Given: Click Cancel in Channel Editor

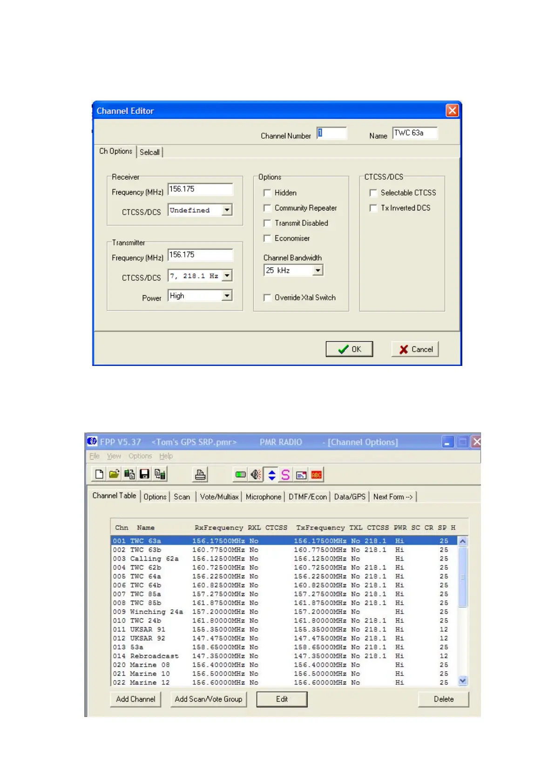Looking at the screenshot, I should 415,349.
